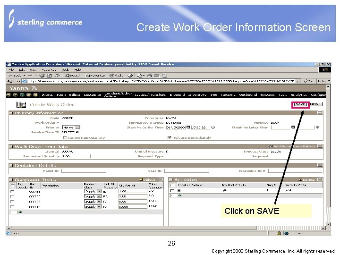Click the browser Home icon
340x255 pixels.
tap(57, 76)
